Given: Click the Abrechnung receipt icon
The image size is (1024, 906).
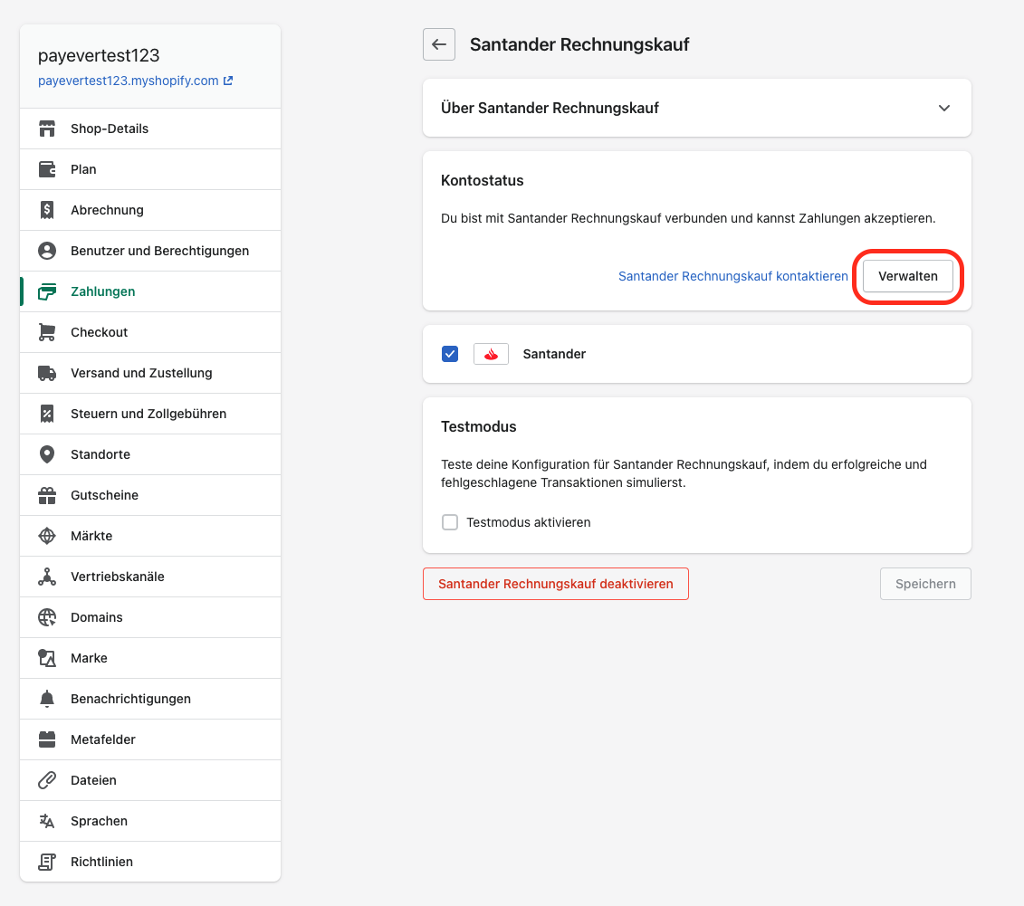Looking at the screenshot, I should 47,209.
